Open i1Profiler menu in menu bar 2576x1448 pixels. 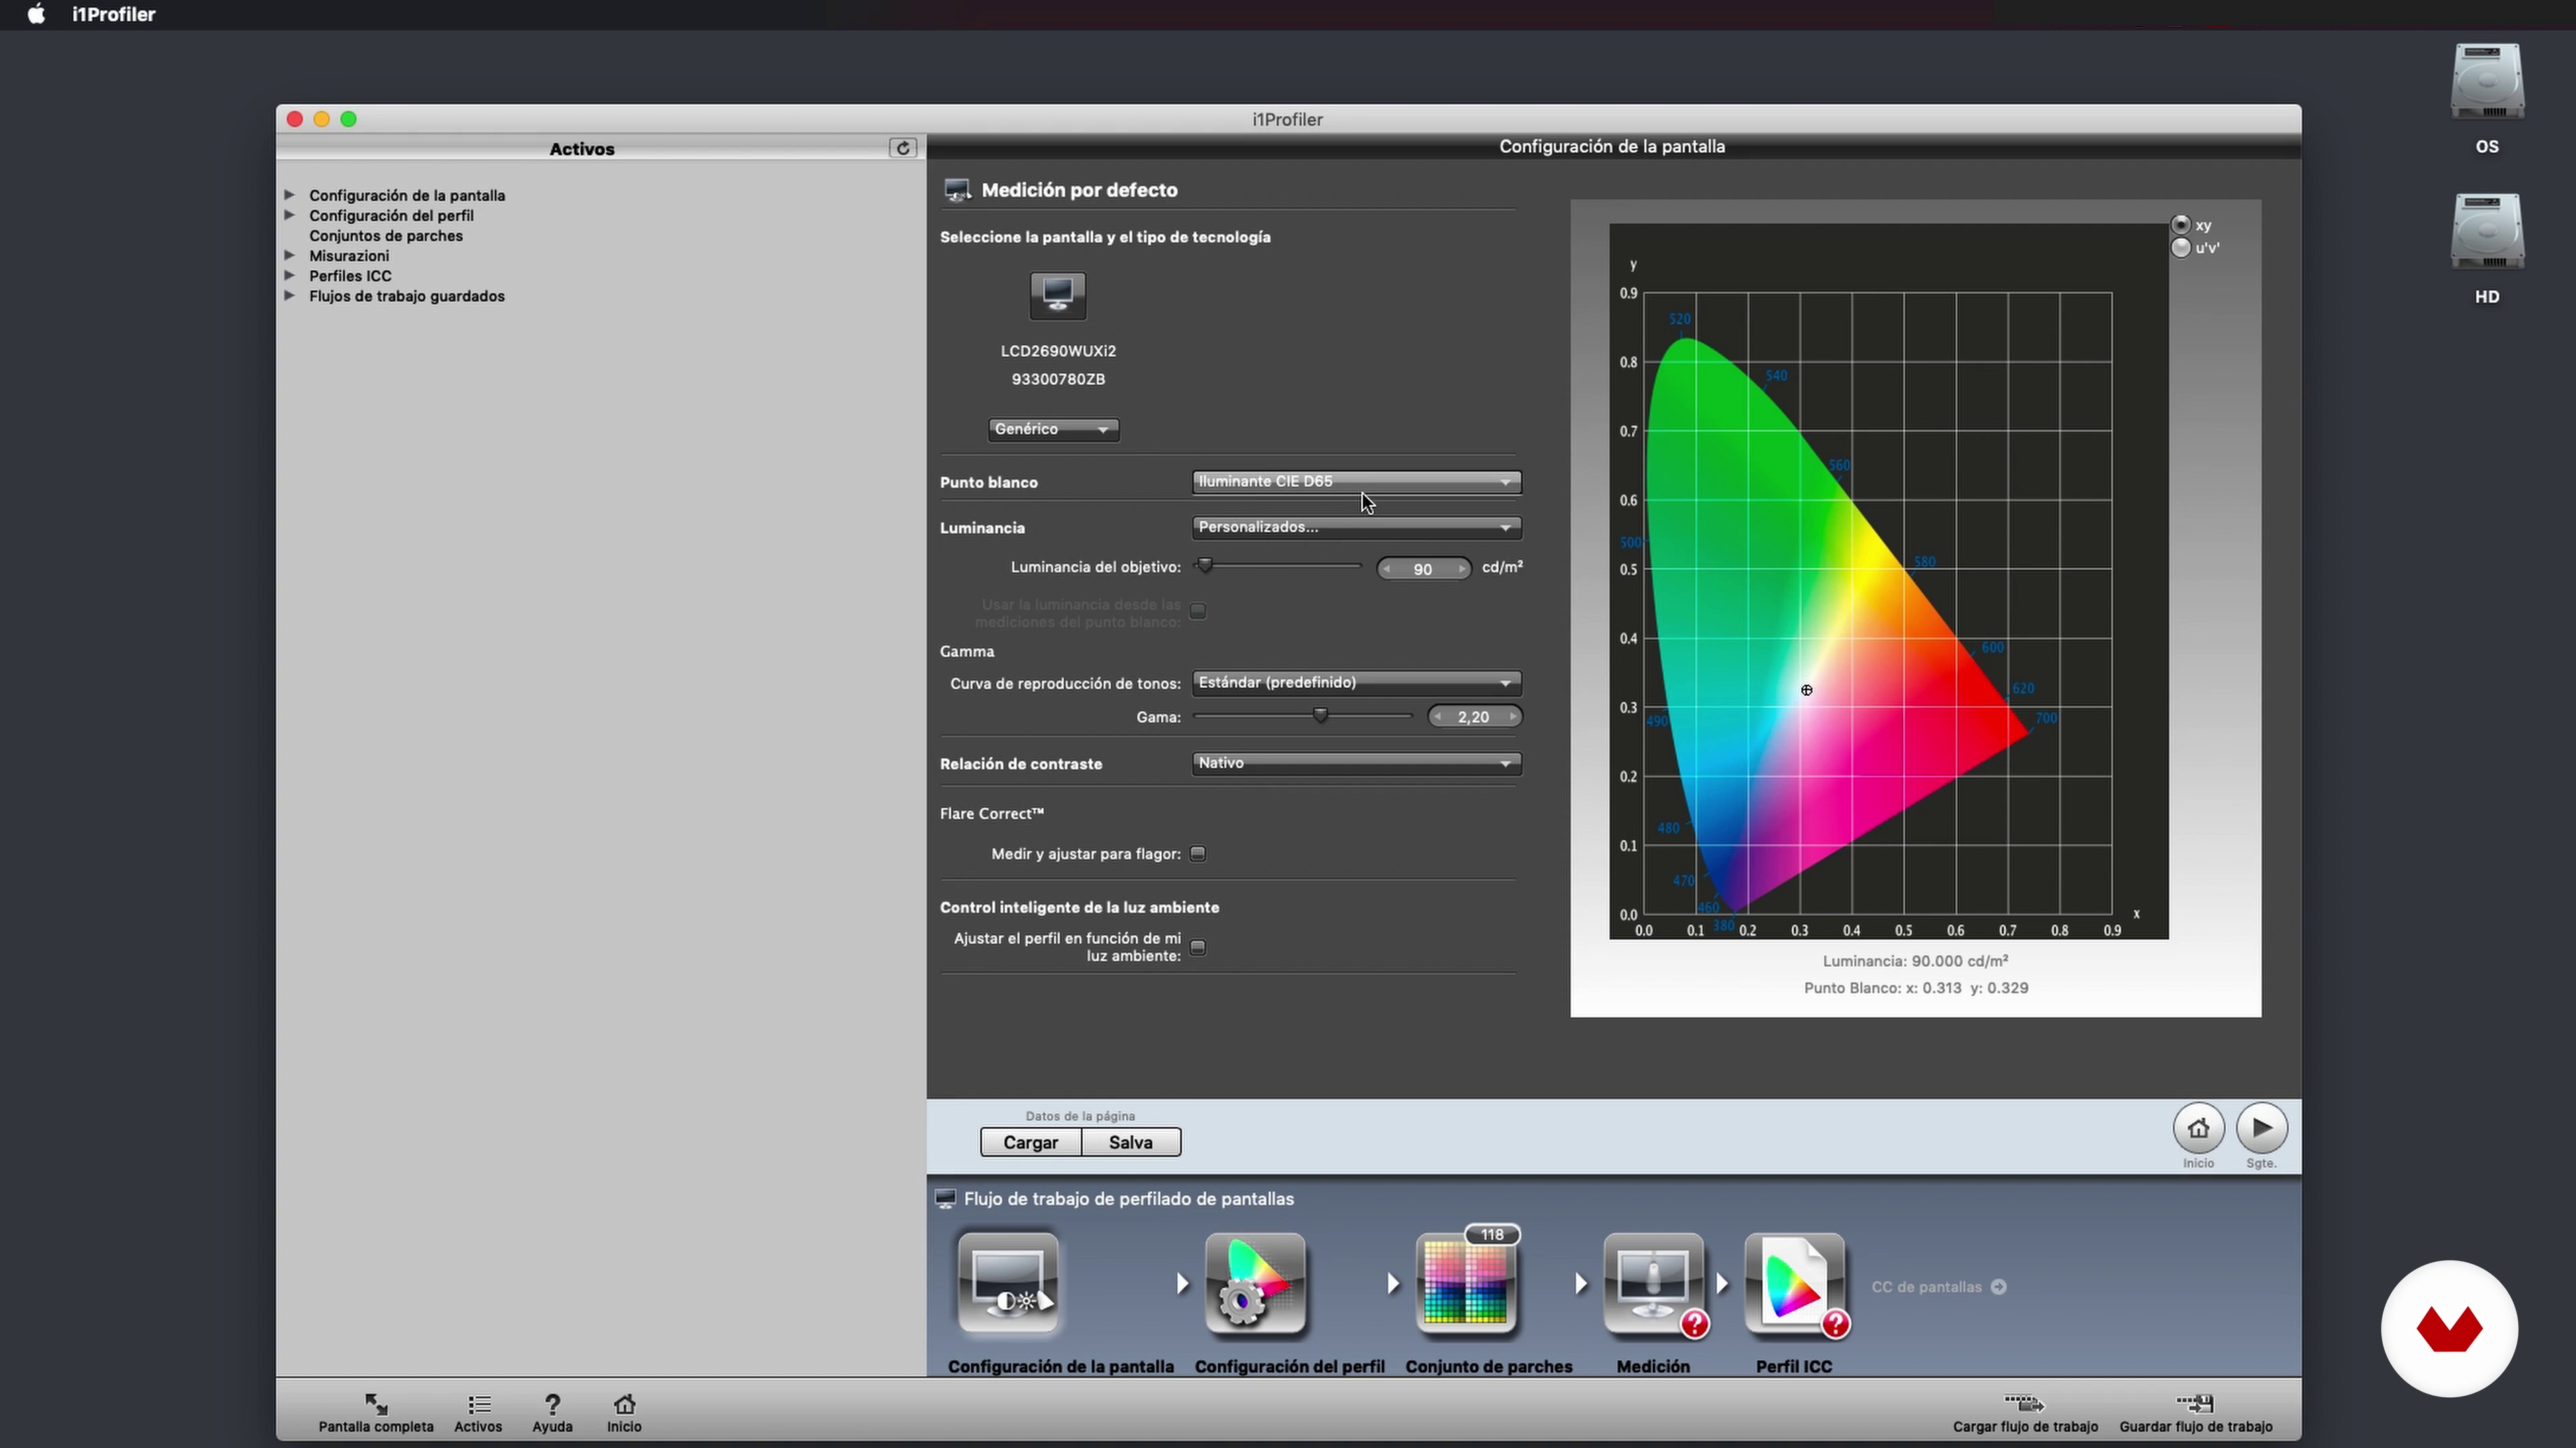point(113,14)
